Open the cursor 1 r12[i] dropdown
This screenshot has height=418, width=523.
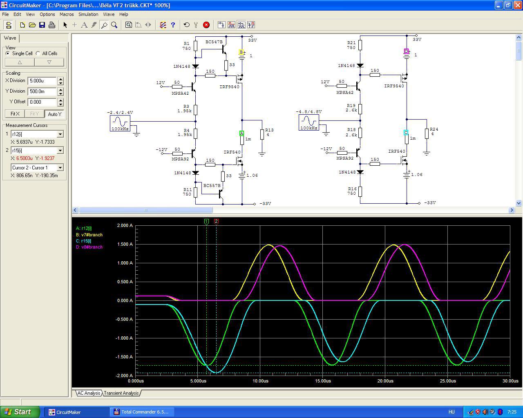(x=60, y=134)
